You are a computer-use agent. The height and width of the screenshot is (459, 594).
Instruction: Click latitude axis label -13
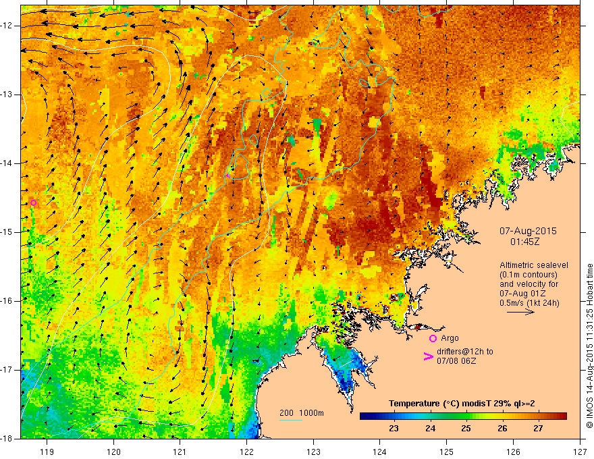click(7, 94)
